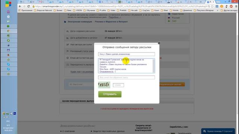Open the Chrome hamburger menu

point(236,6)
